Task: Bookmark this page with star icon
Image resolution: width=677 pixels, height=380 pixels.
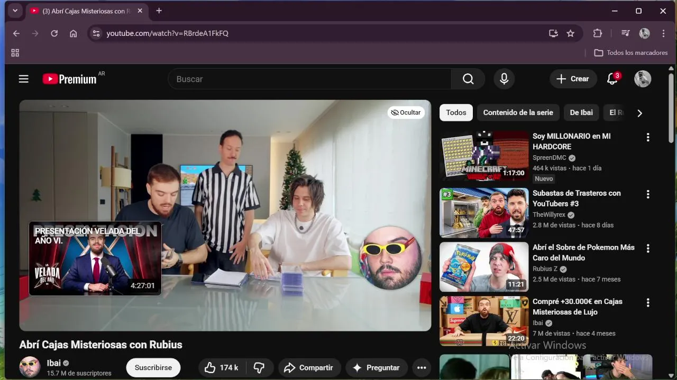Action: [x=570, y=33]
